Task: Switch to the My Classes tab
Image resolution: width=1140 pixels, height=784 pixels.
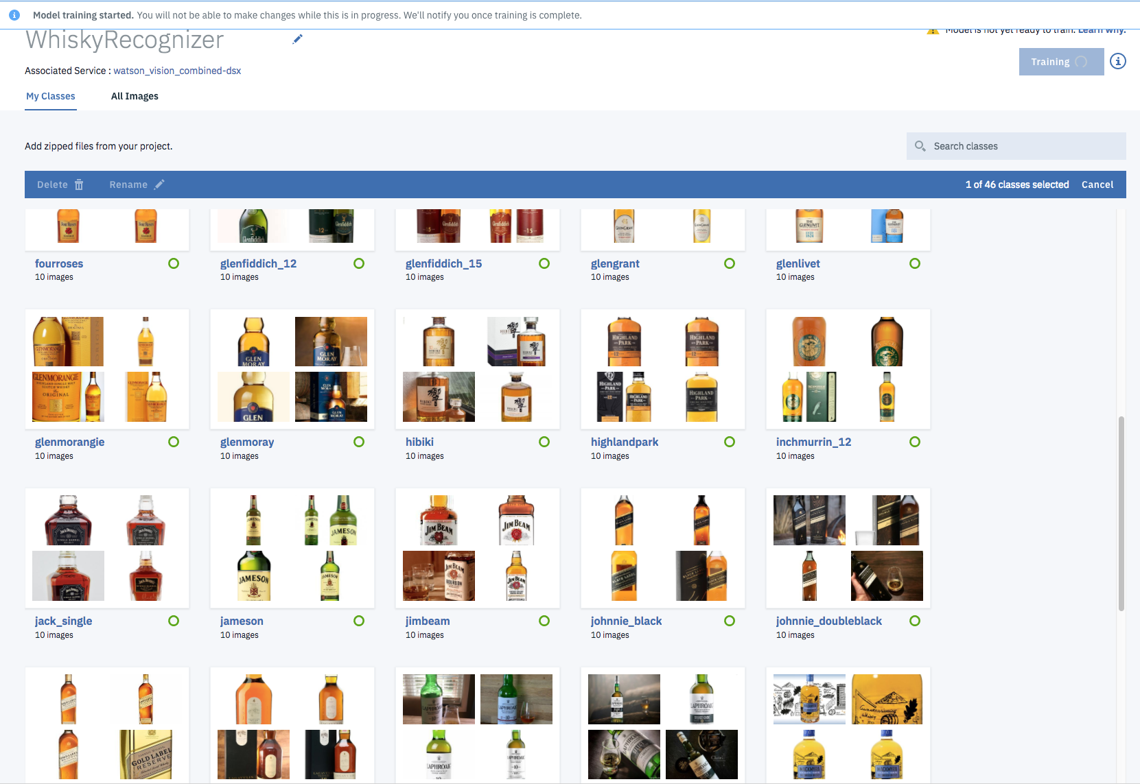Action: pyautogui.click(x=50, y=96)
